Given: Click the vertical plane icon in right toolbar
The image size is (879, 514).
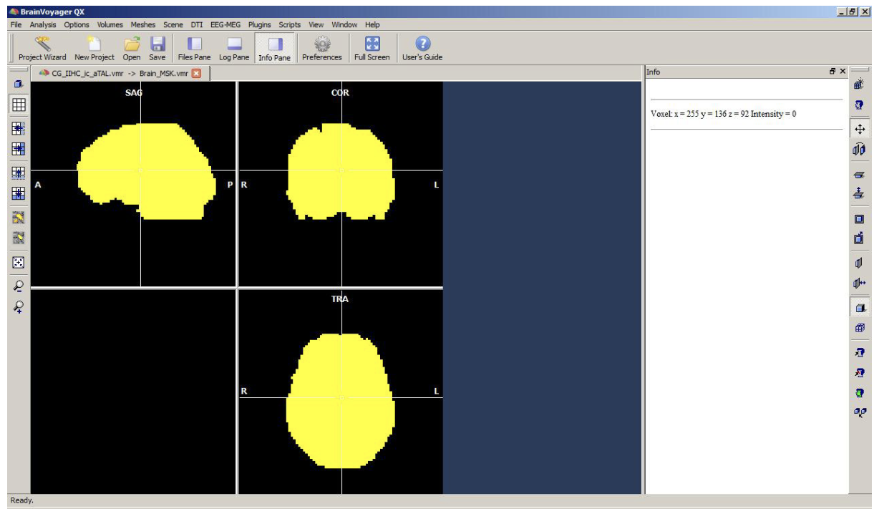Looking at the screenshot, I should (x=860, y=263).
